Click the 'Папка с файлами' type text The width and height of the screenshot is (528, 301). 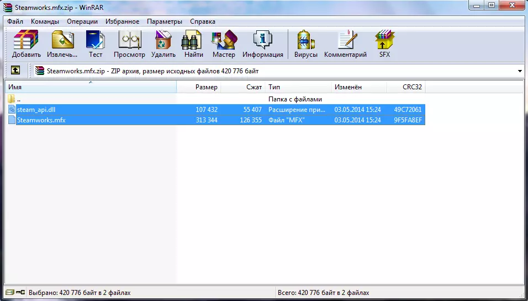[x=295, y=99]
